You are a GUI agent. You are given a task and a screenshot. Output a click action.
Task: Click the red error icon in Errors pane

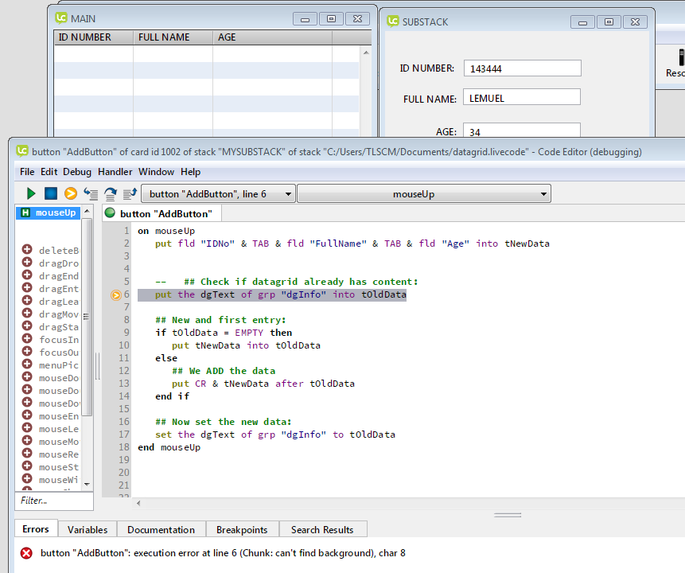pos(26,553)
